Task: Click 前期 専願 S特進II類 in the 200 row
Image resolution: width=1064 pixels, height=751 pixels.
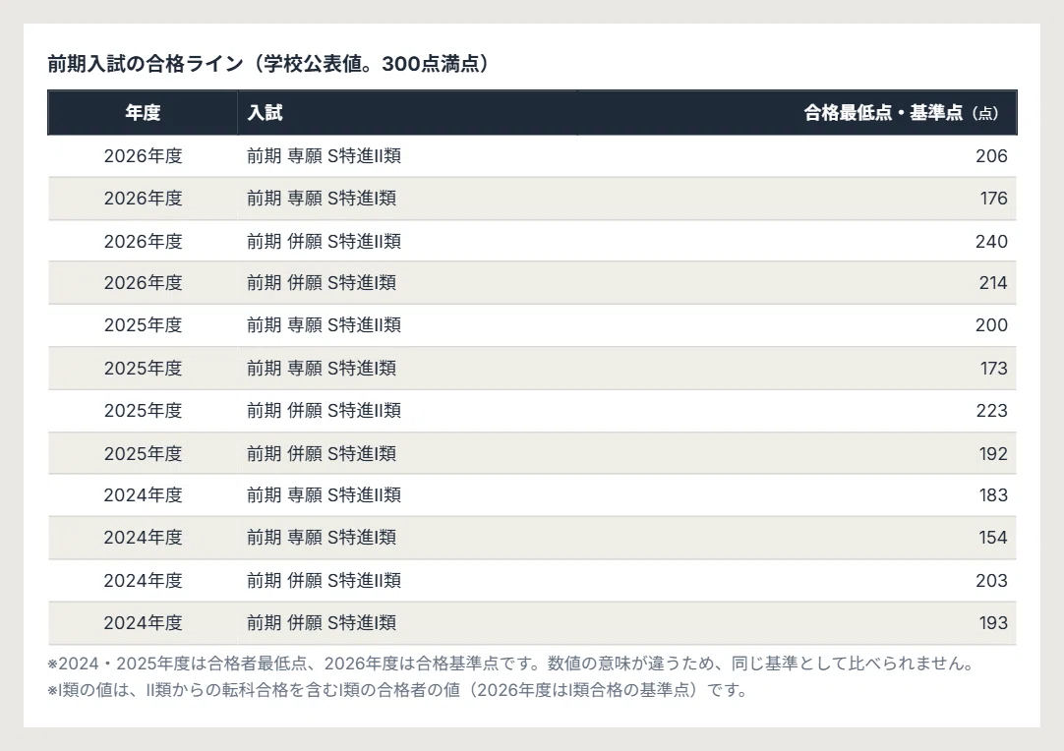Action: pyautogui.click(x=324, y=325)
